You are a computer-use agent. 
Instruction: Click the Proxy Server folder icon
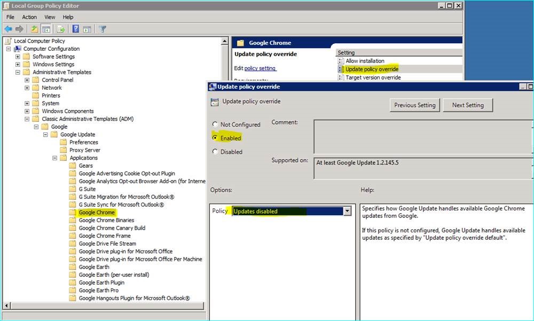64,150
